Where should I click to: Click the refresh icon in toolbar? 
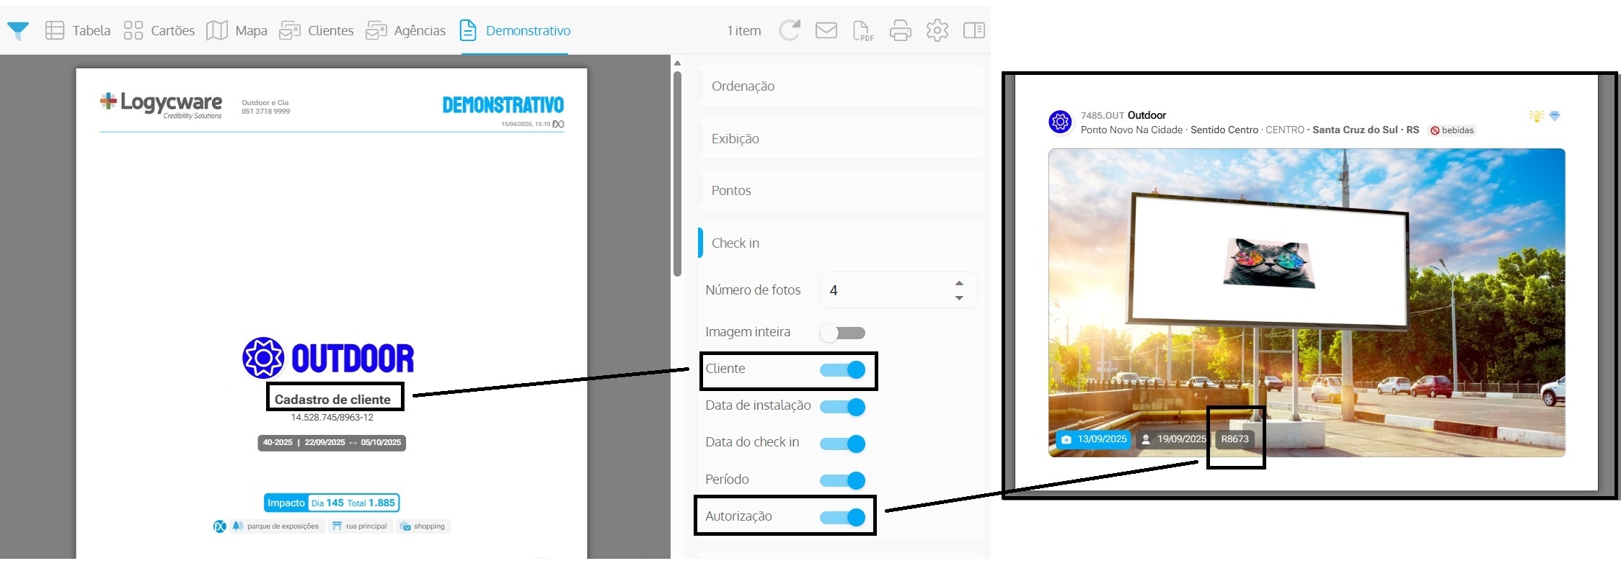pos(790,30)
